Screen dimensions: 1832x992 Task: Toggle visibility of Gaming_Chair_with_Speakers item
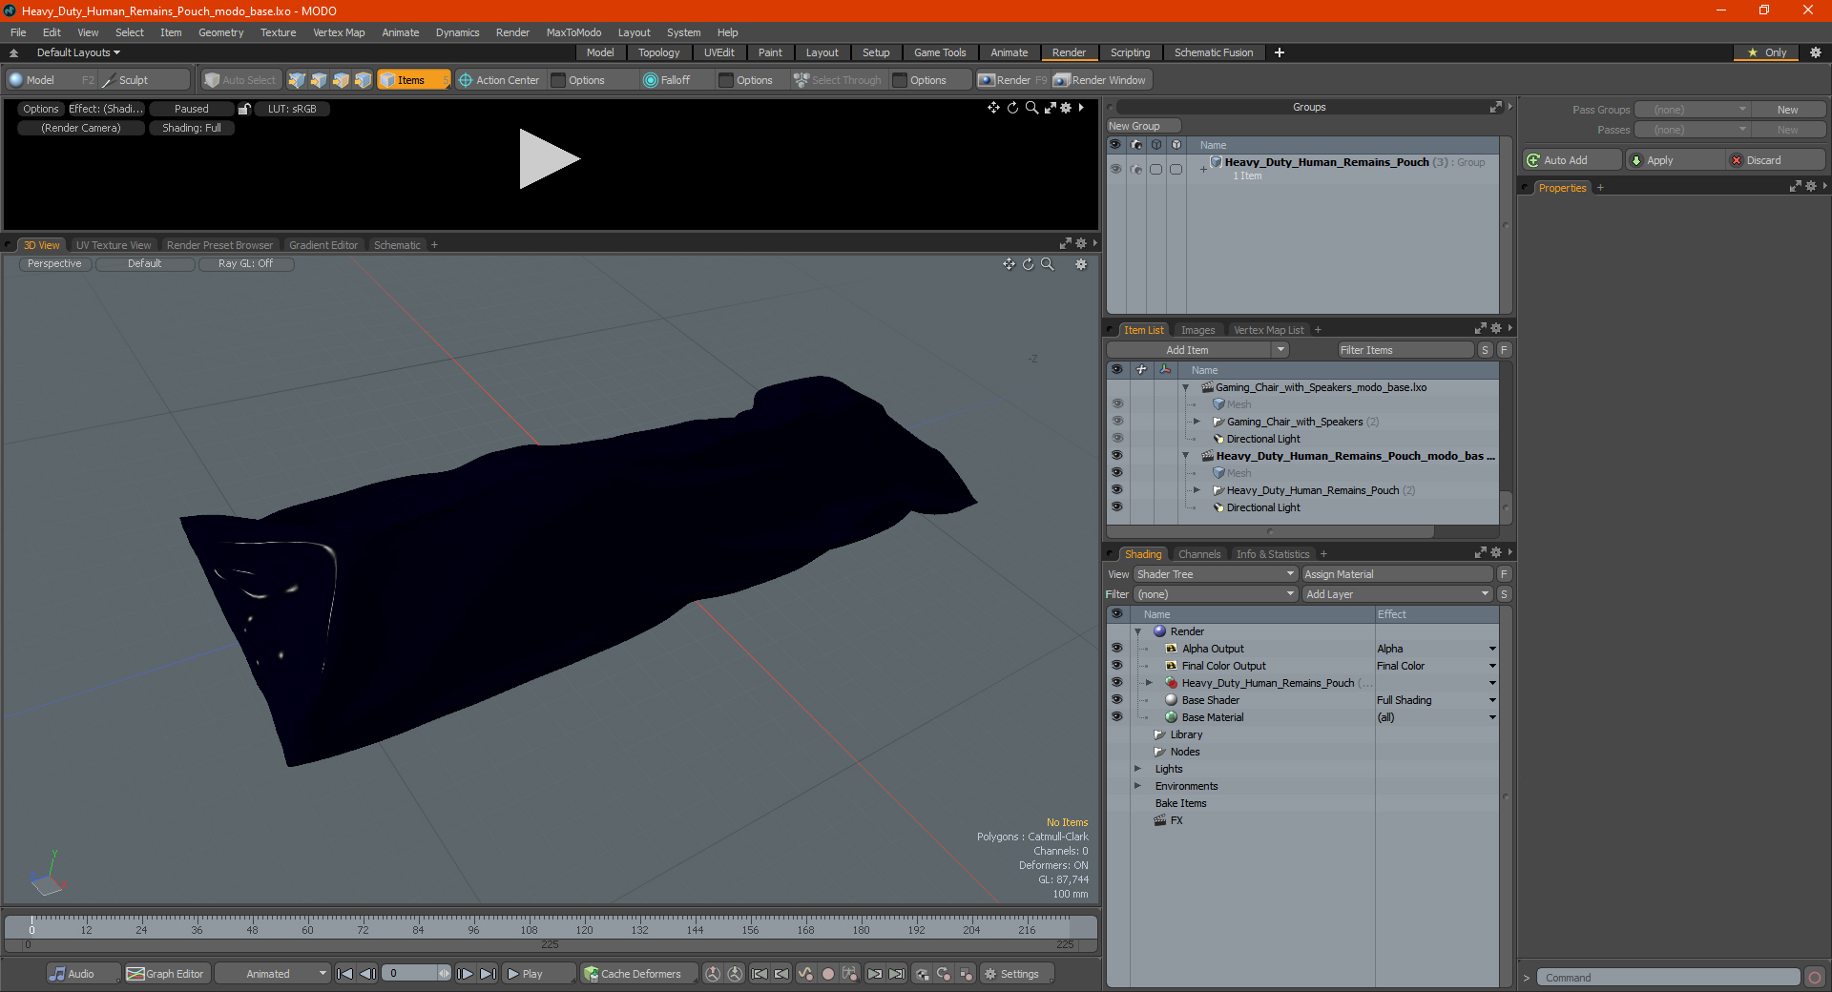coord(1116,422)
